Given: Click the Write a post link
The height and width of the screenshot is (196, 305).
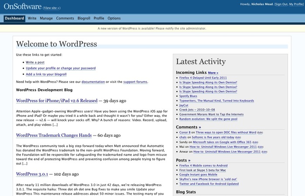Looking at the screenshot, I should (35, 62).
